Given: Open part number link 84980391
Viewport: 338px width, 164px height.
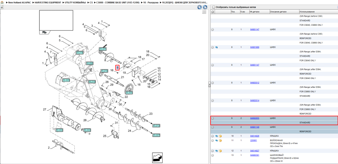Looking at the screenshot, I should [255, 155].
